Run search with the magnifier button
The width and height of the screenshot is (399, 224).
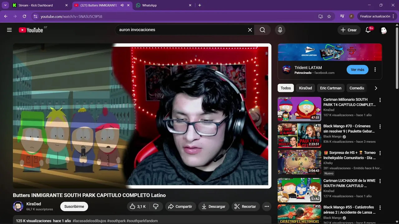click(x=262, y=30)
